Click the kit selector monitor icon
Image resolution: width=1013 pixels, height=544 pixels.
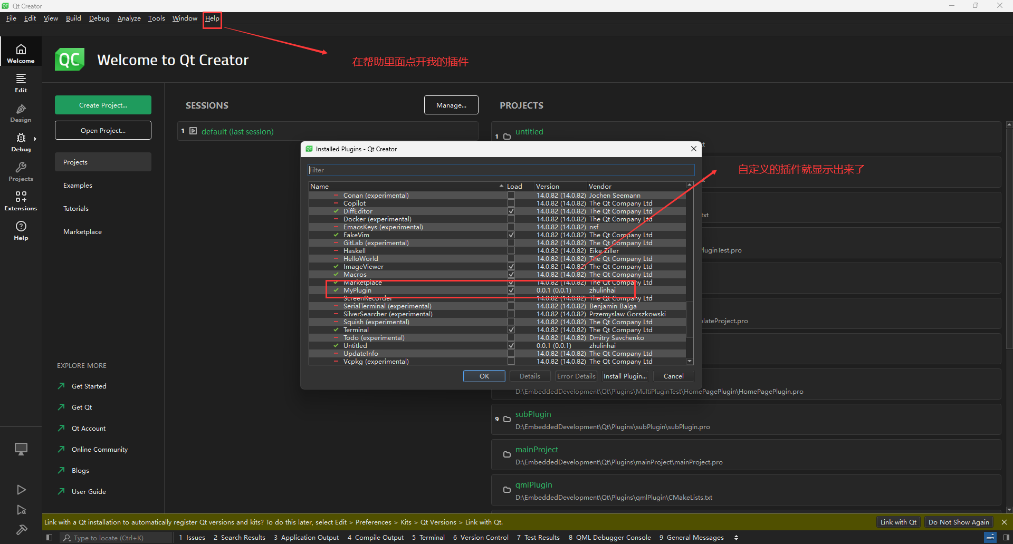click(21, 449)
